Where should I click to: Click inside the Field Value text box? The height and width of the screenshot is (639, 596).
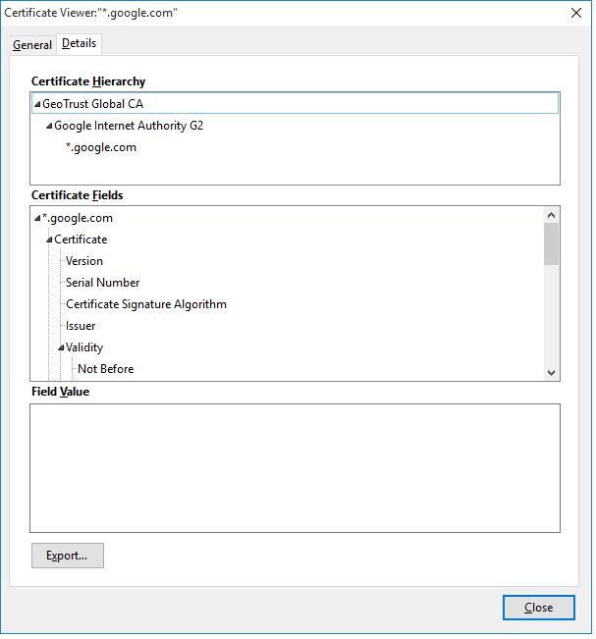click(x=295, y=468)
